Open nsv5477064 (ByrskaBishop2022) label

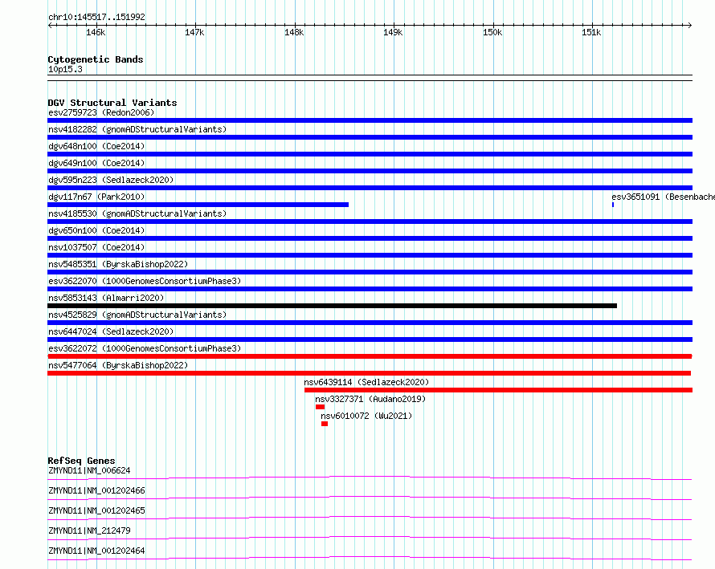pos(118,365)
